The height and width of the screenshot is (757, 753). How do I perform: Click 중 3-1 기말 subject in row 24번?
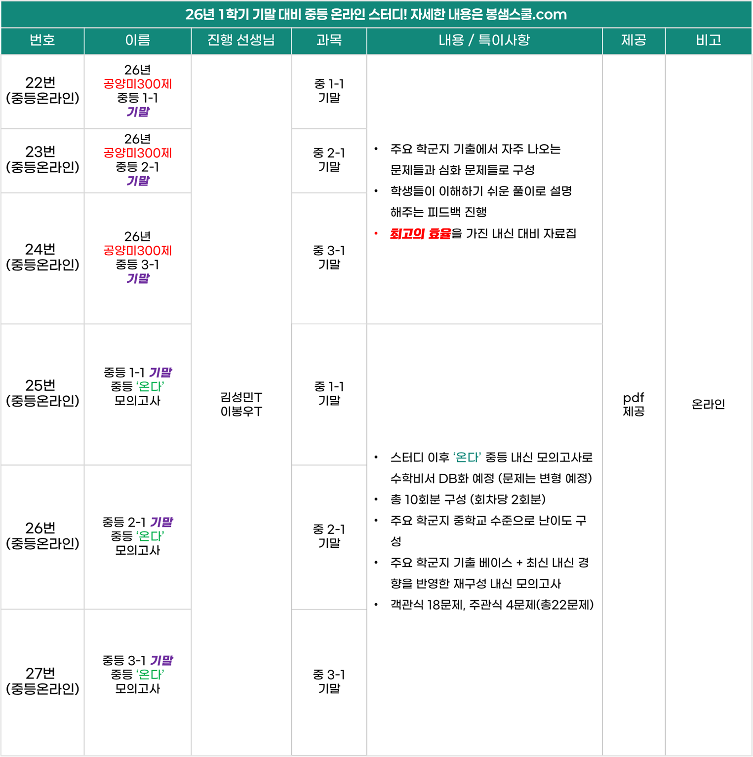[329, 259]
